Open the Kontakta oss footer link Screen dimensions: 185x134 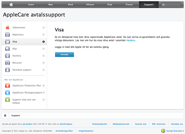(177, 124)
